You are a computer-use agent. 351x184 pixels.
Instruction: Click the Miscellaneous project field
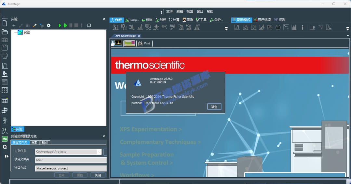71,168
